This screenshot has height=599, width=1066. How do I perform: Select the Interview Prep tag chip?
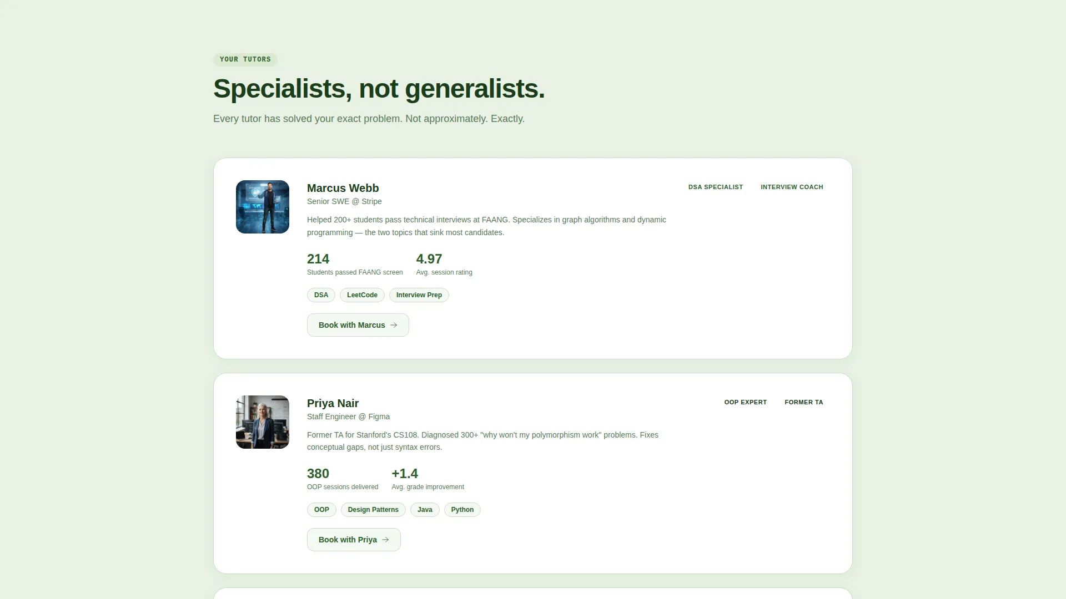[x=419, y=295]
